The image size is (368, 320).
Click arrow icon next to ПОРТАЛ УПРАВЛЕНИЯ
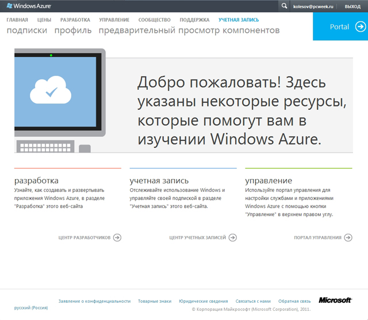(348, 238)
